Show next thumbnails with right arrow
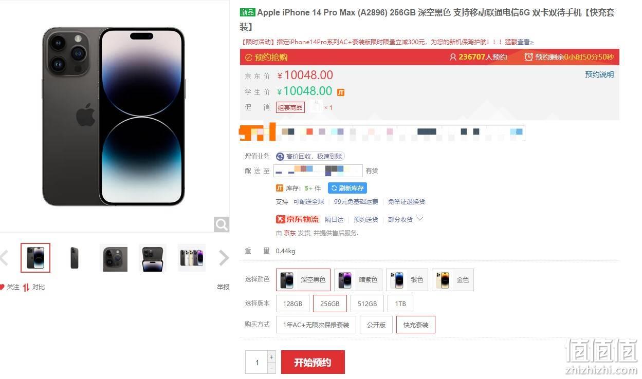The image size is (642, 379). click(x=224, y=257)
